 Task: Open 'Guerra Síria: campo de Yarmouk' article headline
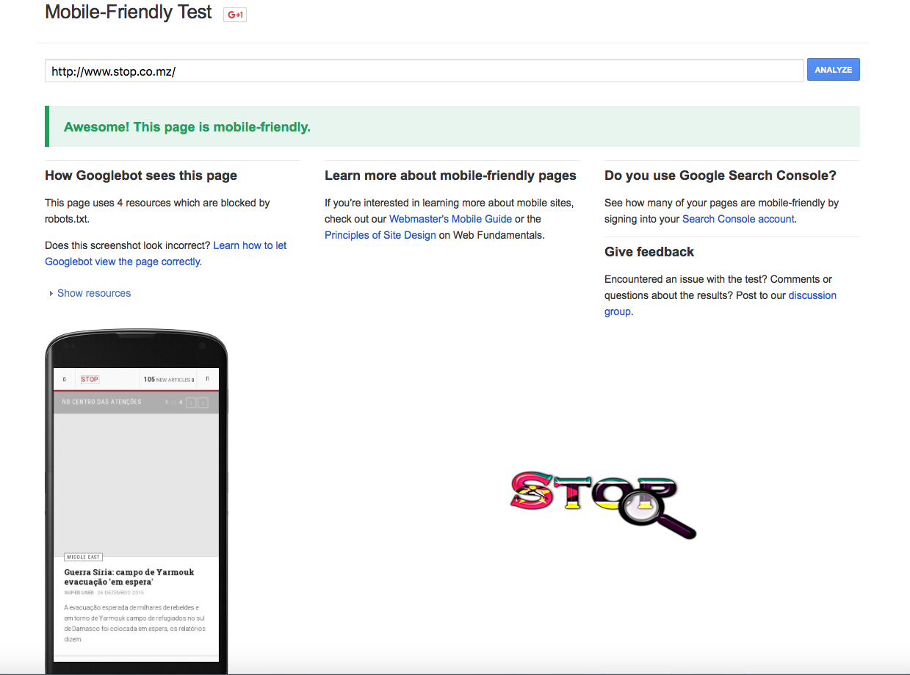pos(129,577)
